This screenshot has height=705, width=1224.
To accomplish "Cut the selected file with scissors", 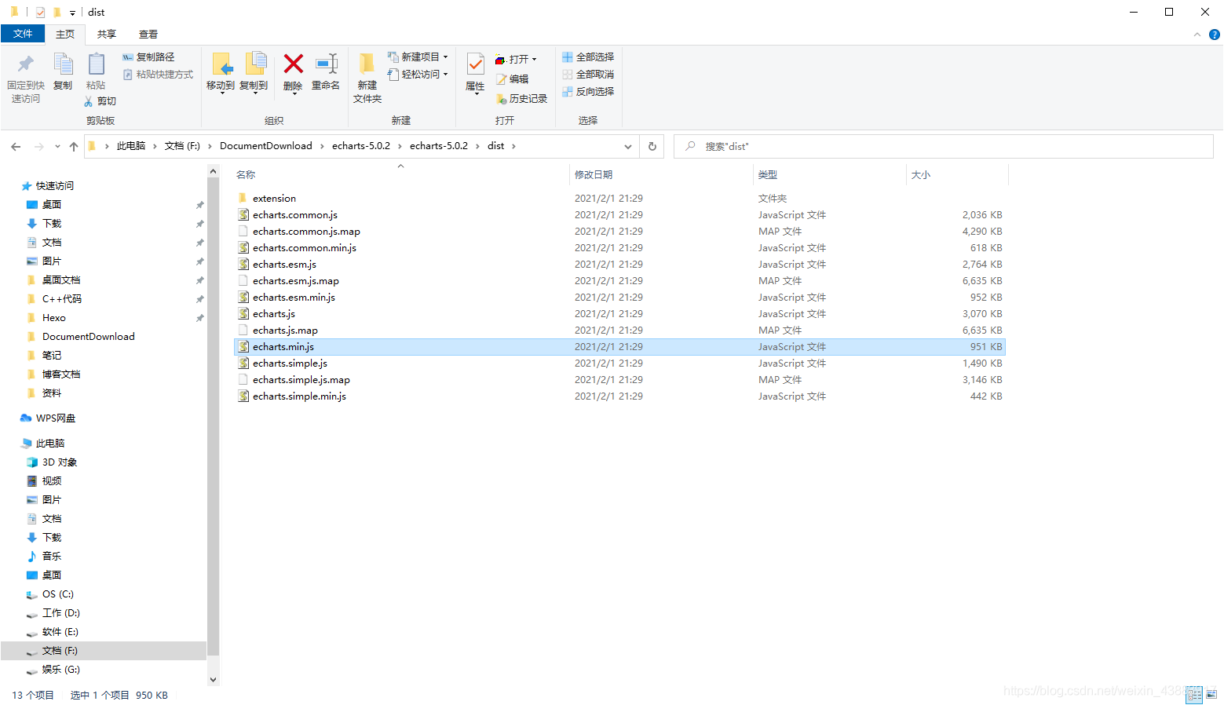I will click(100, 101).
